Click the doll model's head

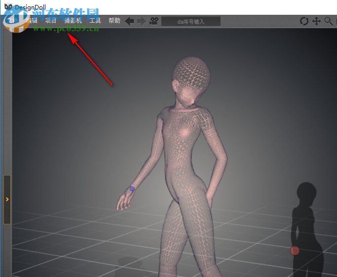pos(190,80)
